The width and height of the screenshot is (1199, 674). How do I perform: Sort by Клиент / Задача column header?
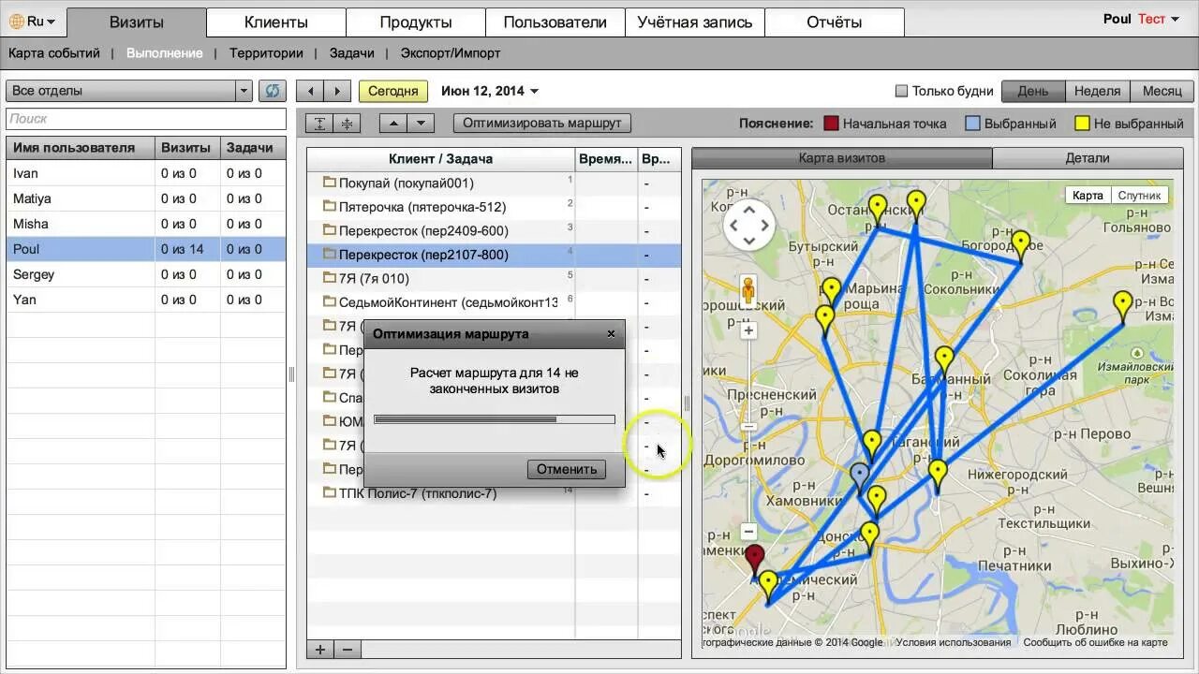441,159
